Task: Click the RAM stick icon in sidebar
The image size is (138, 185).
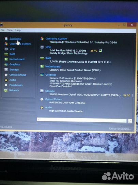Action: (x=6, y=54)
